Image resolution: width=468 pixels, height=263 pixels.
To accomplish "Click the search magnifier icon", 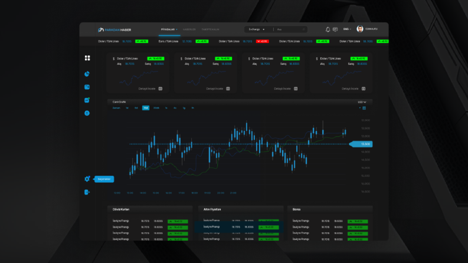I will point(303,29).
